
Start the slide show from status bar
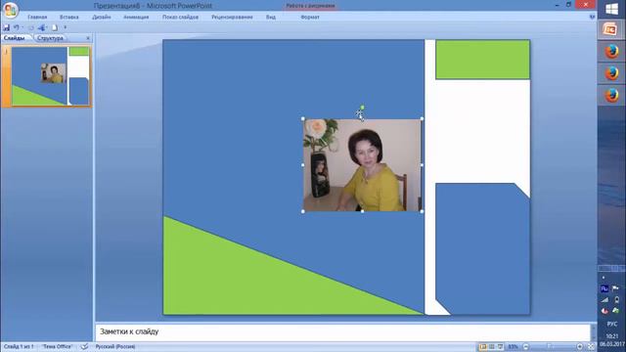coord(500,347)
